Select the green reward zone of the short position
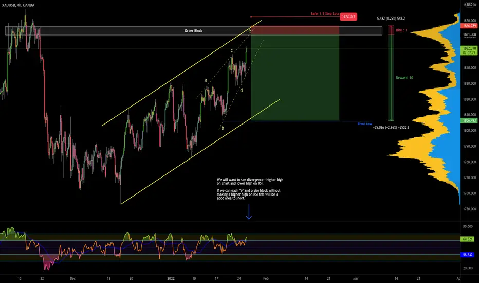The height and width of the screenshot is (283, 479). click(x=295, y=78)
